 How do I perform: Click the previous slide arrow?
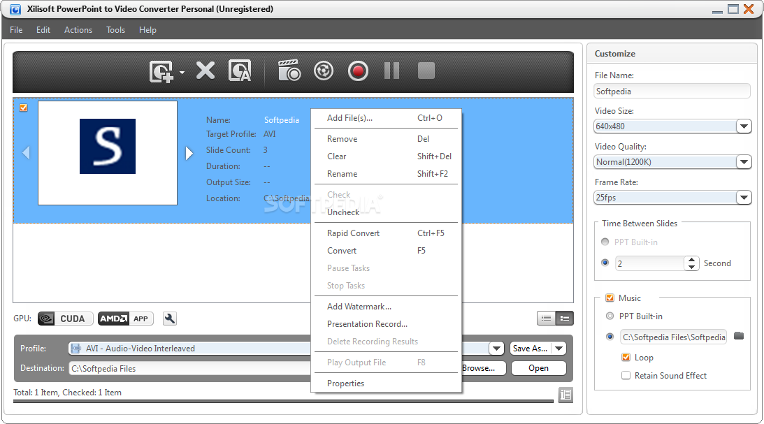pos(27,153)
